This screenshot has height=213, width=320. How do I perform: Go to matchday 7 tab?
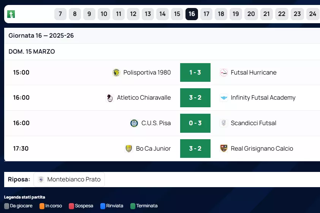click(x=60, y=14)
